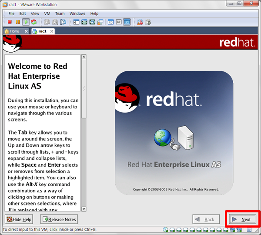
Task: Click the Next button
Action: (243, 219)
